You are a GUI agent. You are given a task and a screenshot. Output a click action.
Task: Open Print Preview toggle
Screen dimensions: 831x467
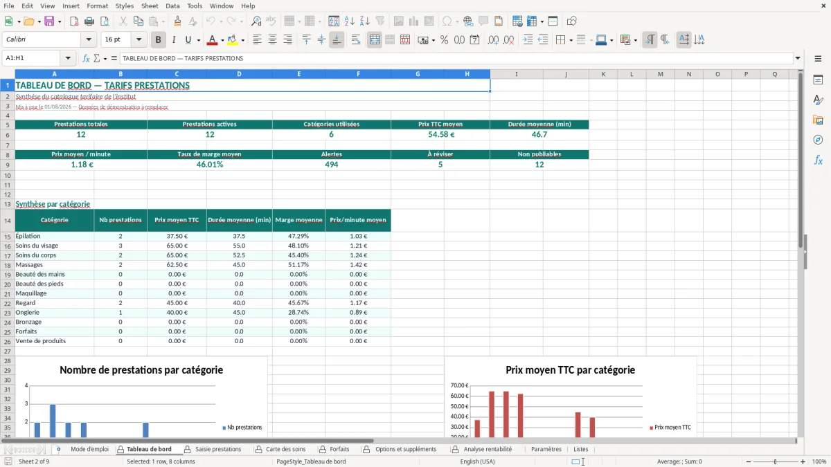point(105,21)
